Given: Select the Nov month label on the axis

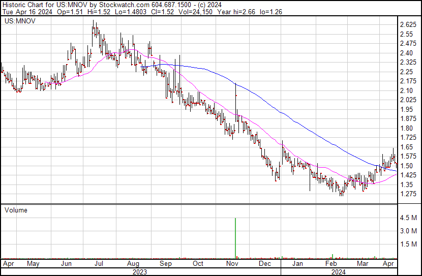Looking at the screenshot, I should 232,264.
